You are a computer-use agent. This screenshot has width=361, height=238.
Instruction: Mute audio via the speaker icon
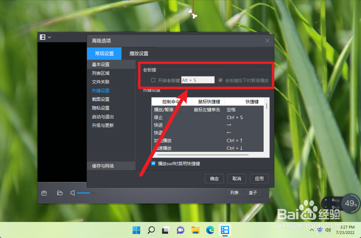coord(72,193)
